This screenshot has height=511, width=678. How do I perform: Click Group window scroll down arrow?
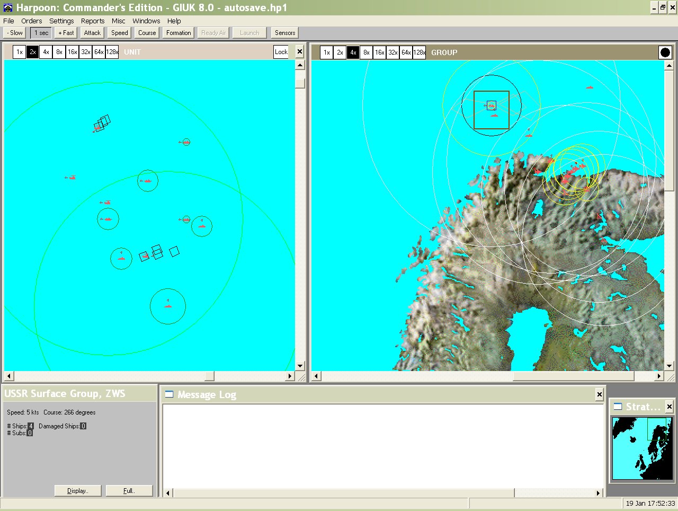click(x=670, y=366)
